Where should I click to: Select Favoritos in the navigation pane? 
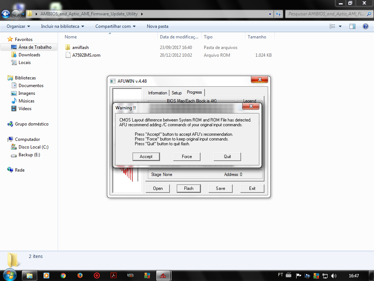(23, 40)
